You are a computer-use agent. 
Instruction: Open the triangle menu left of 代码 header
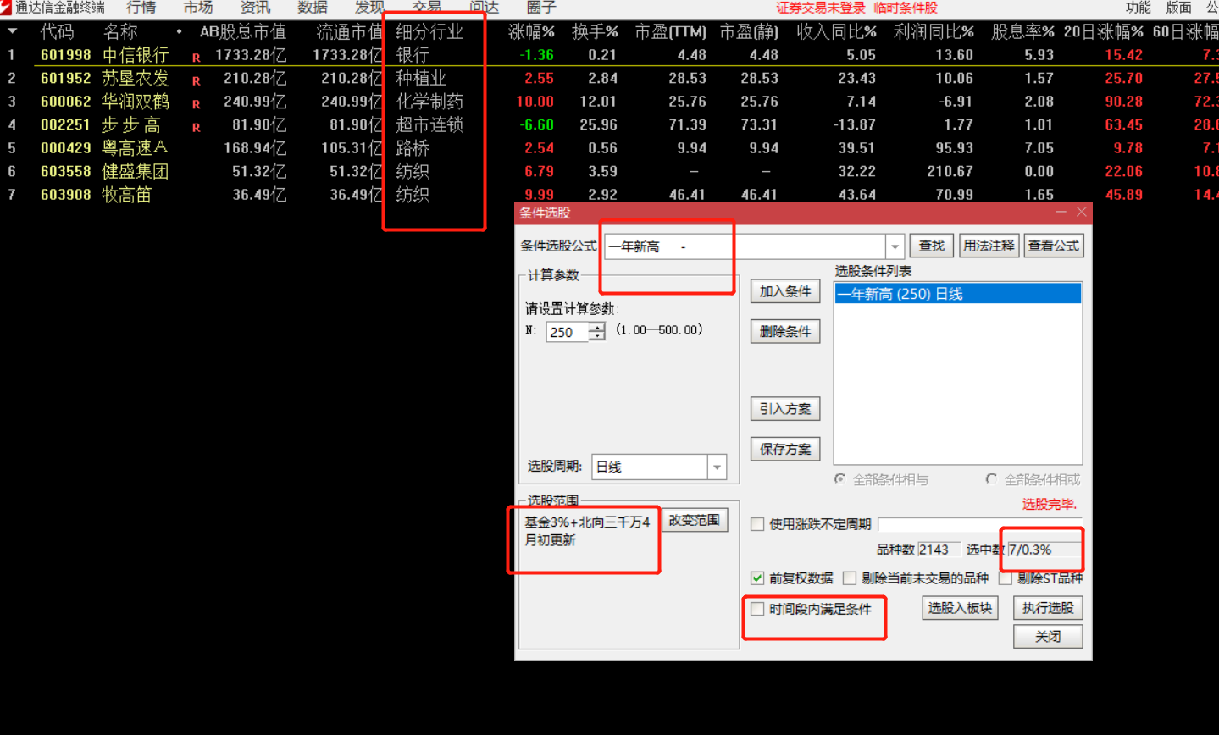coord(13,31)
